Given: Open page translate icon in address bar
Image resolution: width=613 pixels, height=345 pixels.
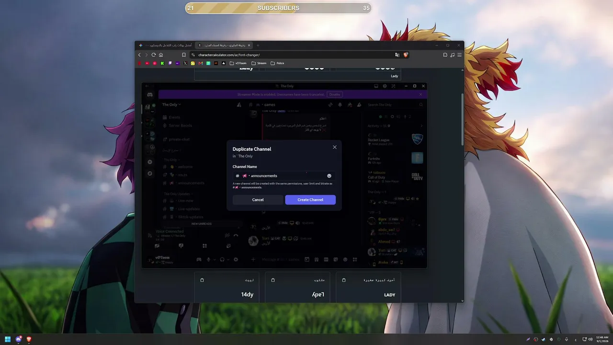Looking at the screenshot, I should (x=397, y=55).
